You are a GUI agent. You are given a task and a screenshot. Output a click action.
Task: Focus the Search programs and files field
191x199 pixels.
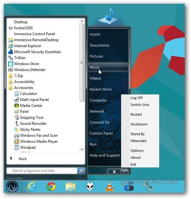click(42, 171)
